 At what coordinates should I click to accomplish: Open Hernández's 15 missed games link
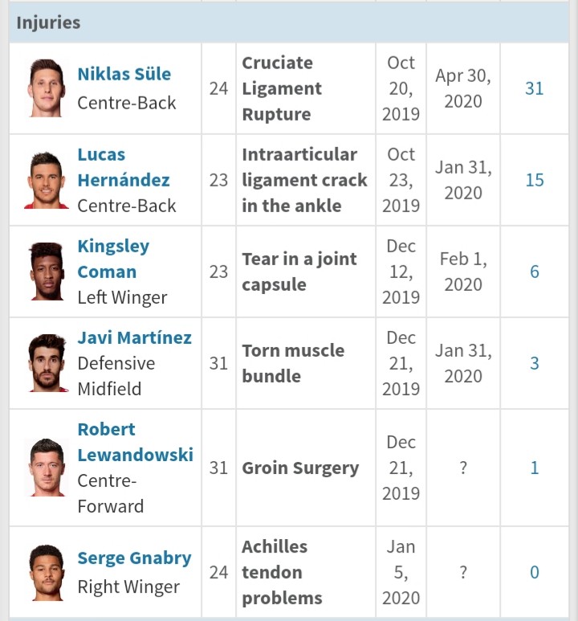[x=534, y=180]
